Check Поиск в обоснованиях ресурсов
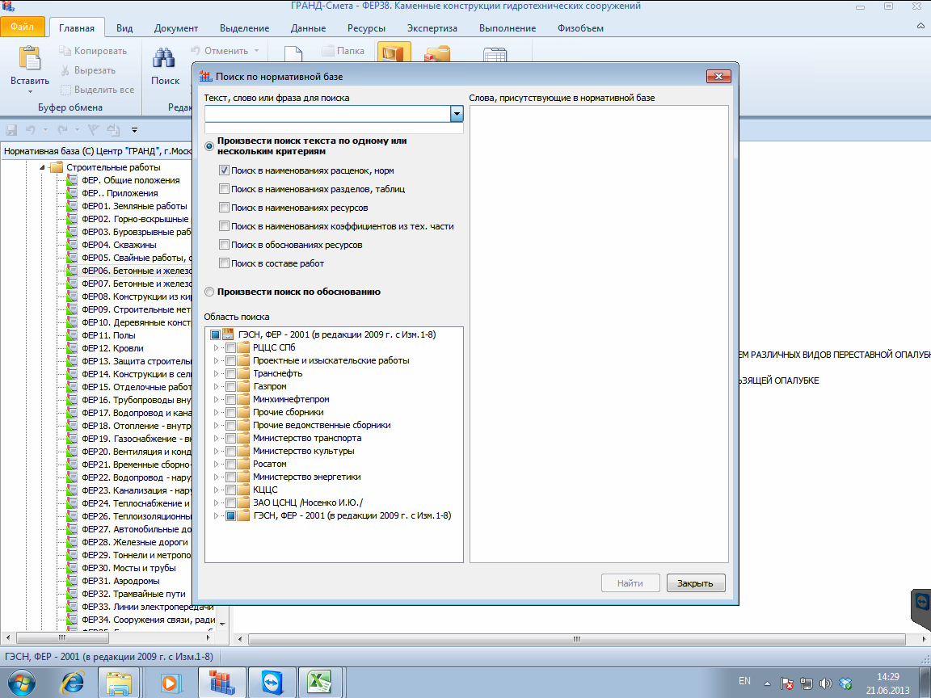This screenshot has width=931, height=698. point(224,245)
